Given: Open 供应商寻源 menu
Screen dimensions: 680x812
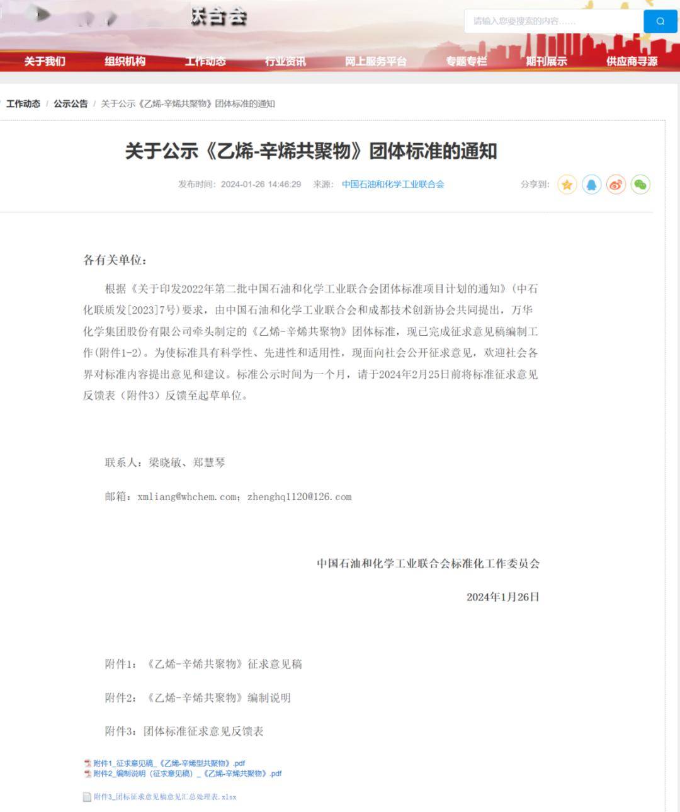Looking at the screenshot, I should coord(632,61).
